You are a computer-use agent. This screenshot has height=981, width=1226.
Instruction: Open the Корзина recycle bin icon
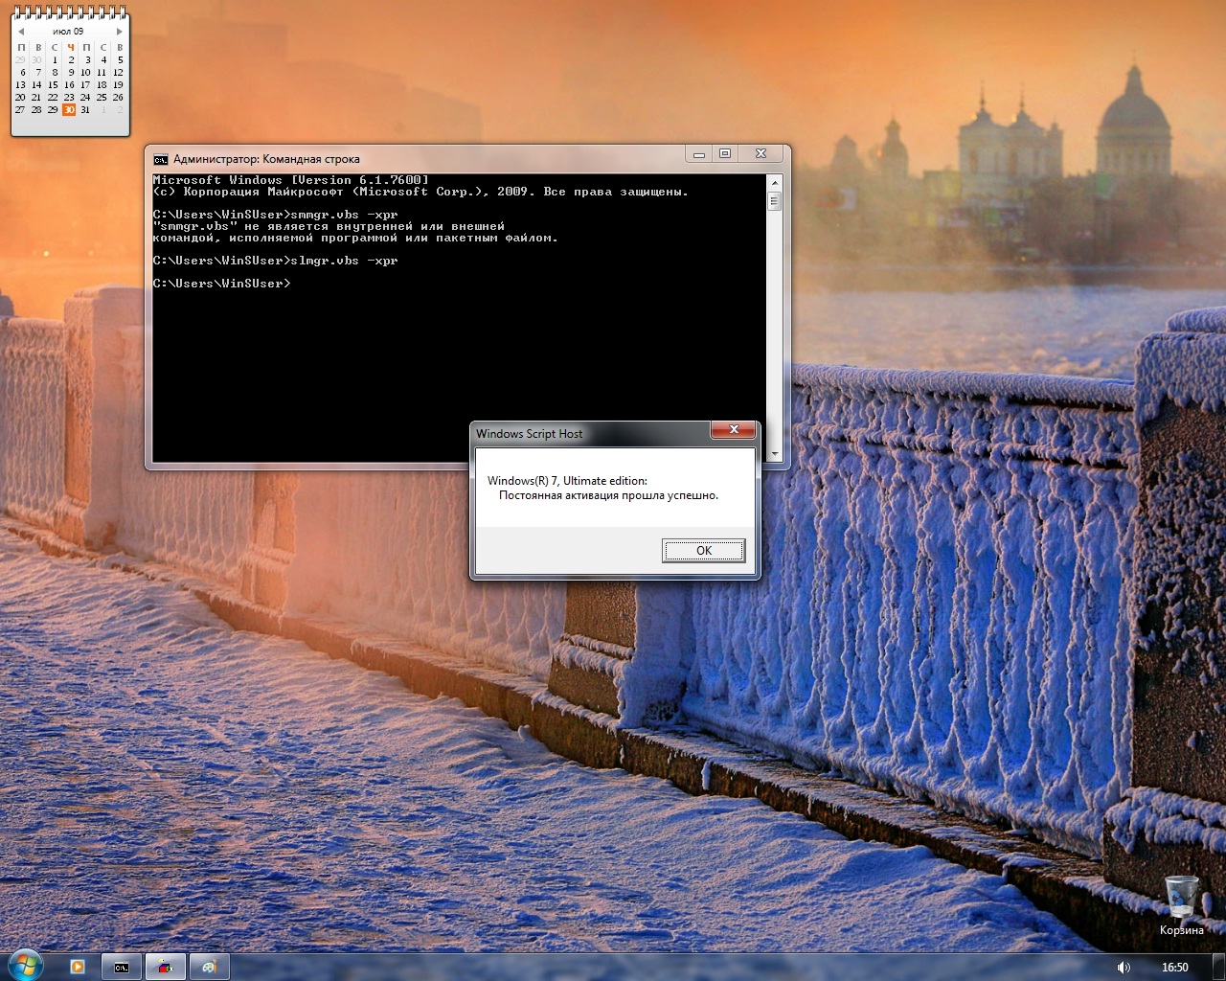pyautogui.click(x=1181, y=905)
